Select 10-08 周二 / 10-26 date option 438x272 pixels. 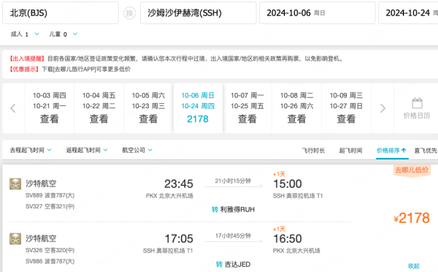(296, 108)
